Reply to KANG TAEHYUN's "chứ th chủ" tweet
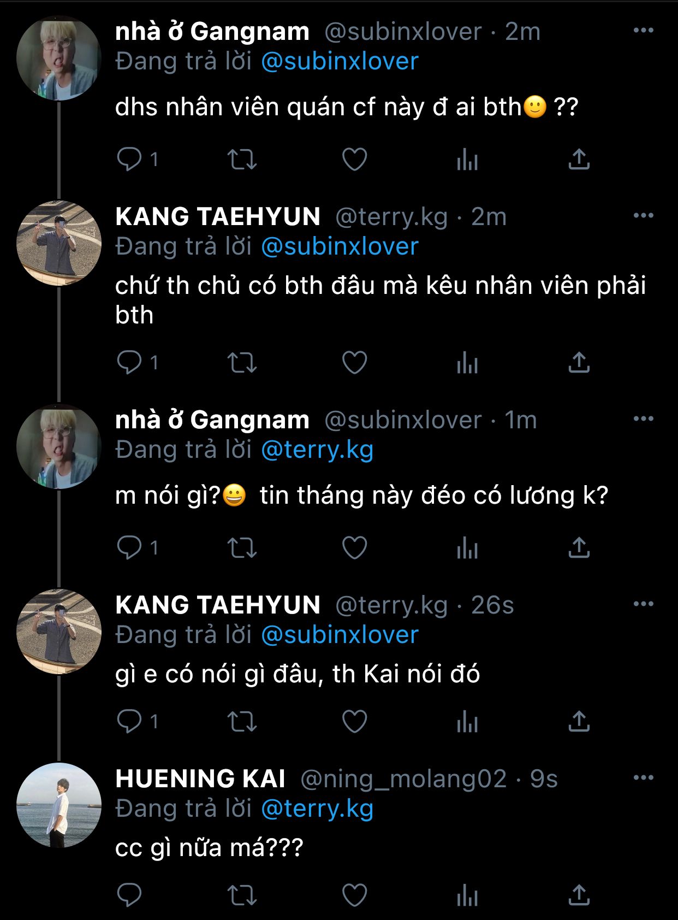Image resolution: width=678 pixels, height=920 pixels. click(x=129, y=363)
